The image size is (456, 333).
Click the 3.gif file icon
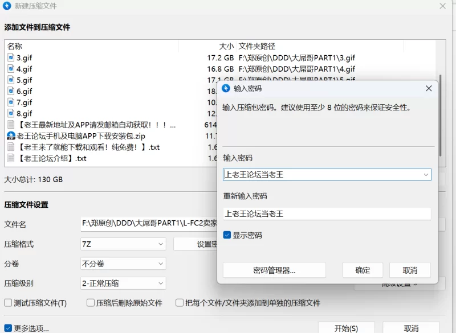11,57
